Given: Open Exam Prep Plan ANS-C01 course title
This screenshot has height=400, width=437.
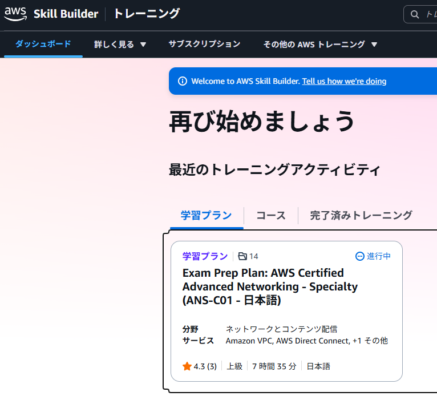Looking at the screenshot, I should click(x=270, y=286).
